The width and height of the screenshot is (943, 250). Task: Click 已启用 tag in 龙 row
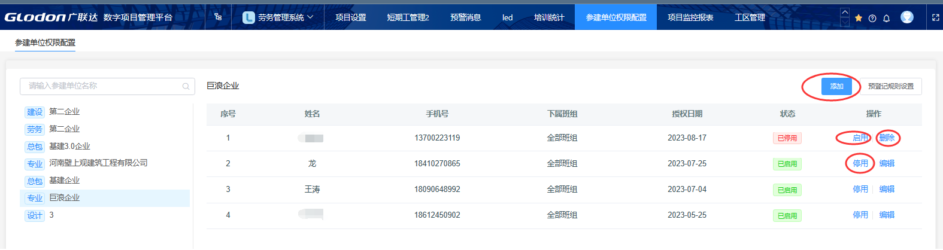click(x=787, y=164)
